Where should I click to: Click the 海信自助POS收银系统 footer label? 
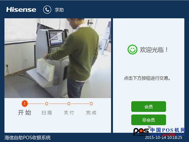pyautogui.click(x=27, y=138)
